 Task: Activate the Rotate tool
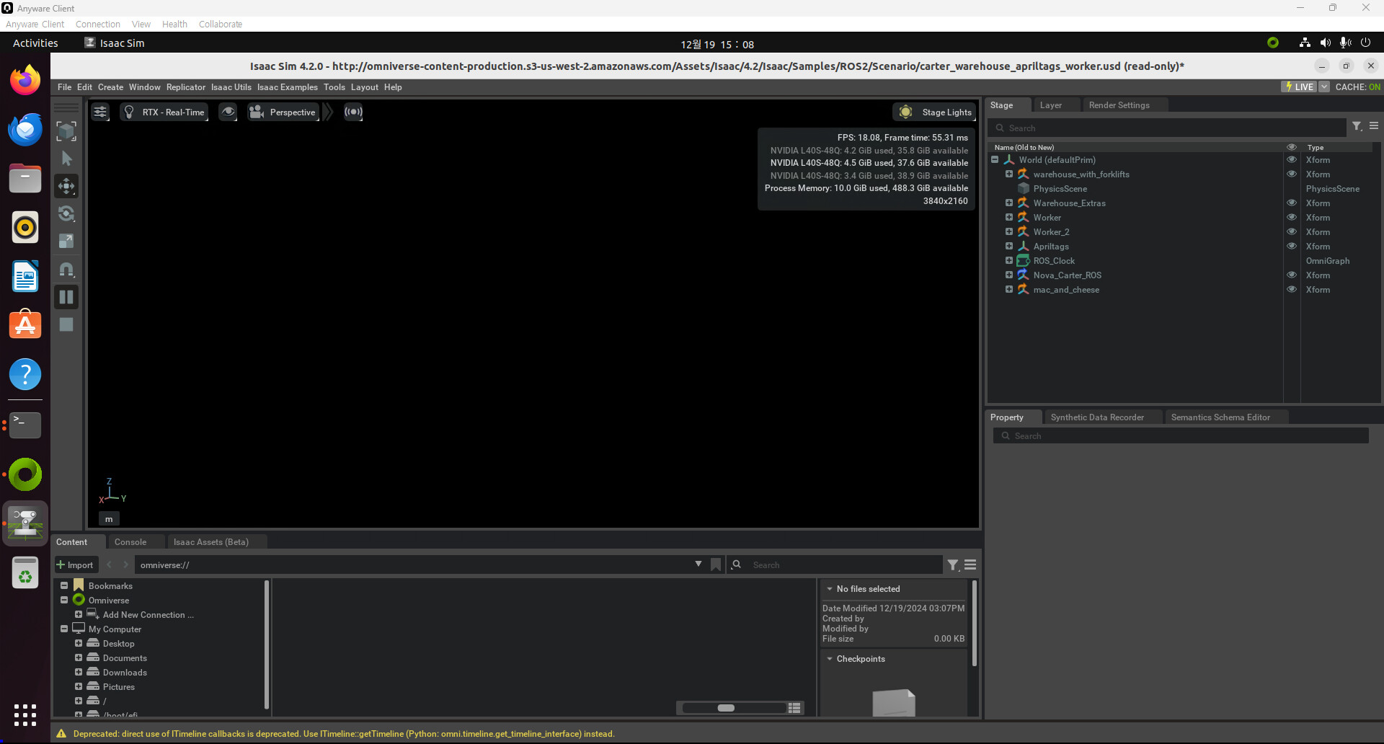pos(66,213)
